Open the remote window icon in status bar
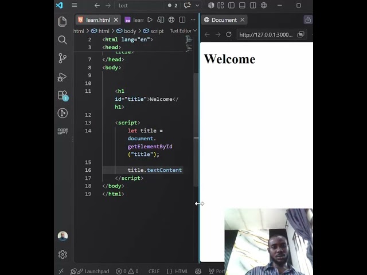The width and height of the screenshot is (367, 275). [61, 271]
